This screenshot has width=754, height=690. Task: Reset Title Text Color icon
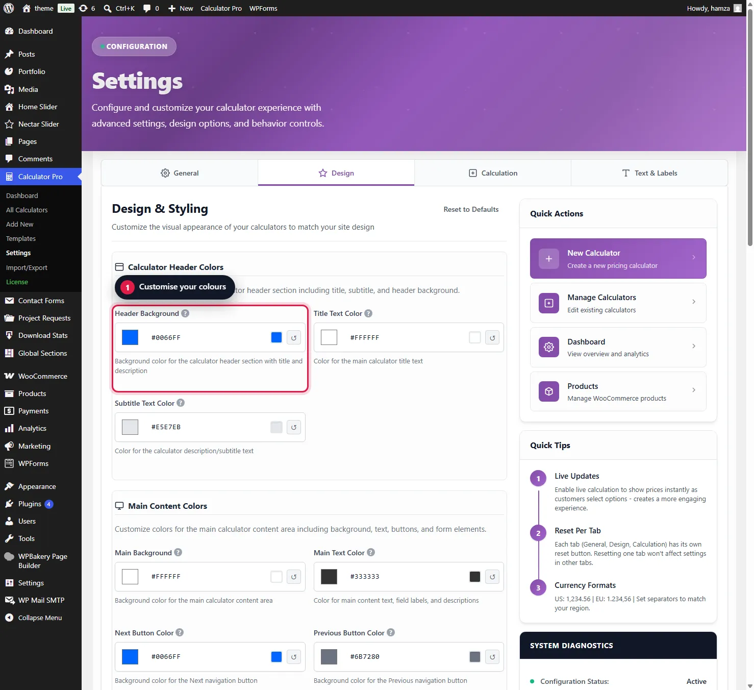[x=492, y=338]
